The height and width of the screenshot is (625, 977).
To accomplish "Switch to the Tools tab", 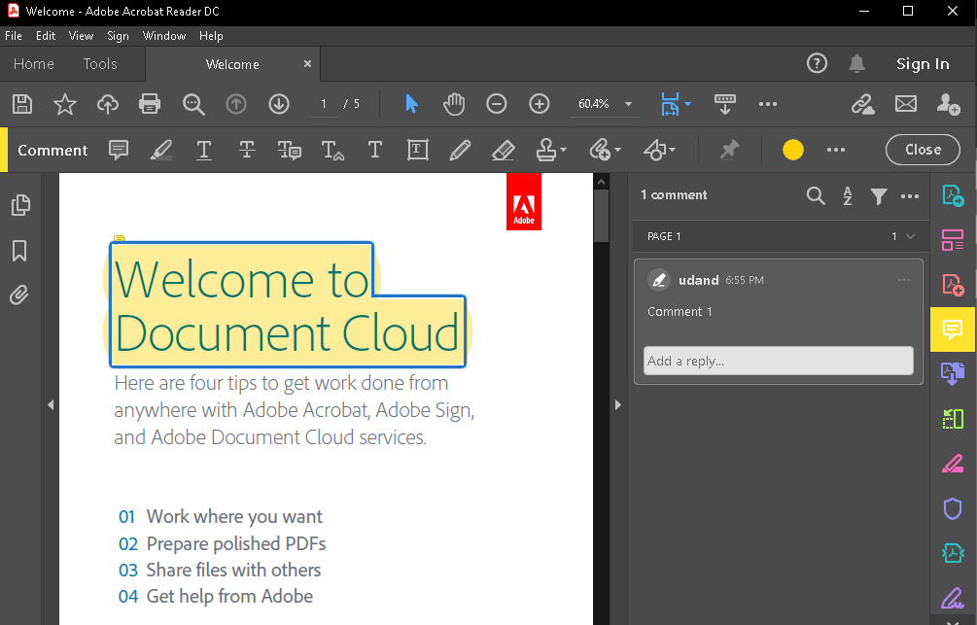I will [x=99, y=64].
